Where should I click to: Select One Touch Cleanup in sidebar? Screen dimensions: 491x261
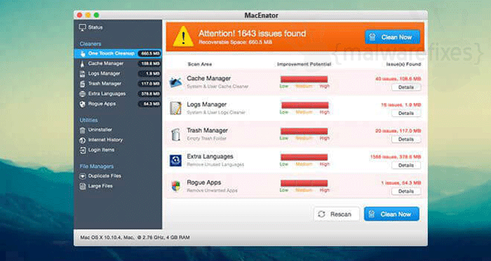pyautogui.click(x=118, y=54)
